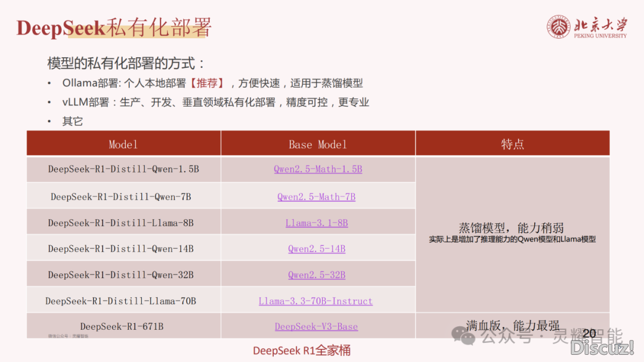Click the DeepSeek-R1-Distill-Qwen-7B cell
The image size is (644, 362).
point(123,196)
